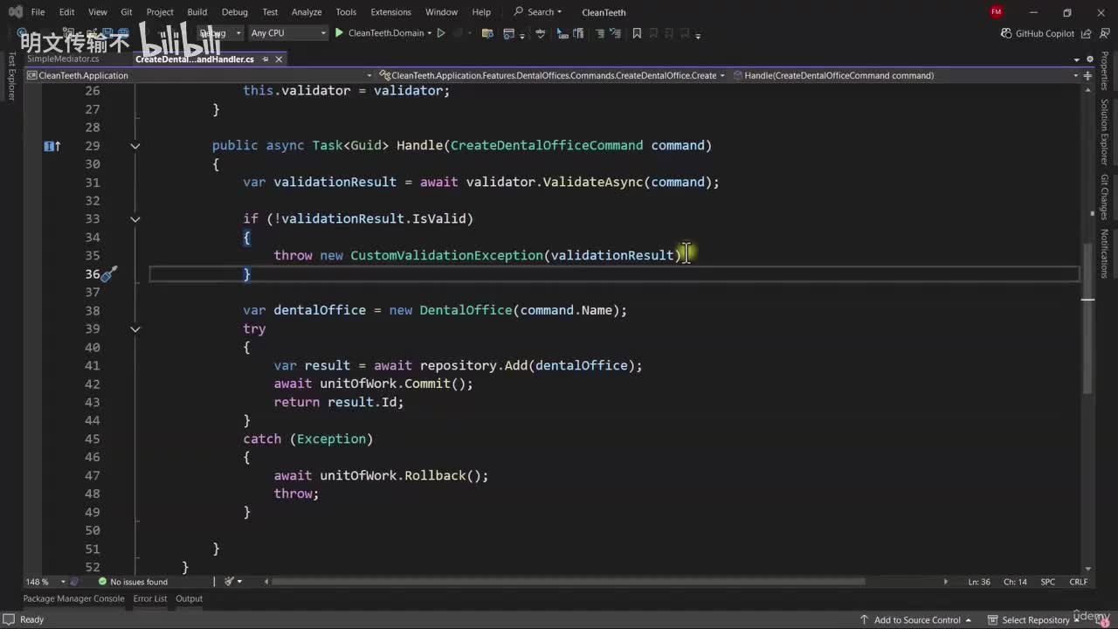The height and width of the screenshot is (629, 1118).
Task: Open the Notifications side tab
Action: pos(1105,253)
